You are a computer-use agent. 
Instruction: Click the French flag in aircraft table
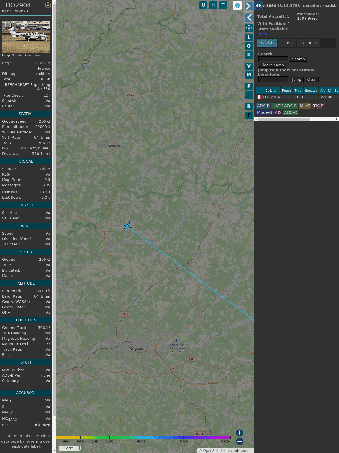coord(259,97)
